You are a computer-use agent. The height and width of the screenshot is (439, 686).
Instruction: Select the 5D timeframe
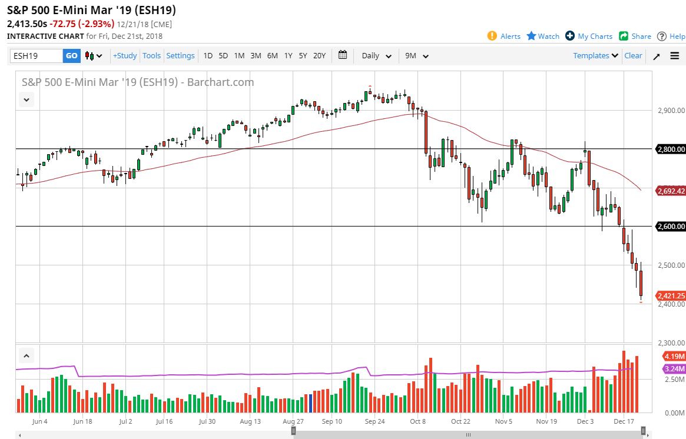point(223,55)
